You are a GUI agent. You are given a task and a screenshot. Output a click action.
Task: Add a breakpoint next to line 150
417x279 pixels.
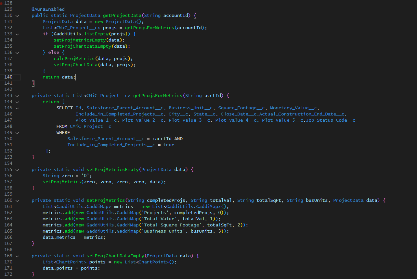[x=3, y=139]
